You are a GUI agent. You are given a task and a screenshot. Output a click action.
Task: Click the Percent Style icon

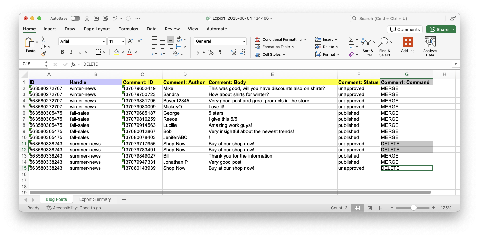[211, 52]
